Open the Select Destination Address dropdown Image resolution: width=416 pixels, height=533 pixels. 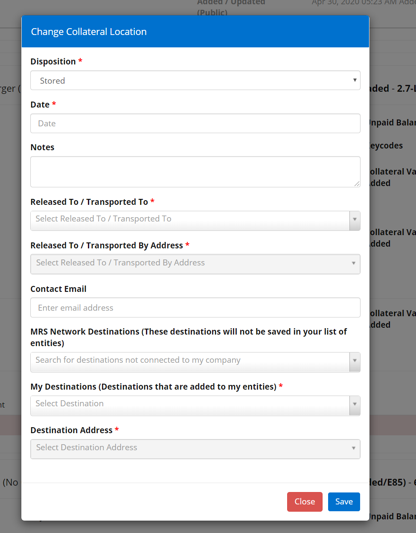coord(195,449)
